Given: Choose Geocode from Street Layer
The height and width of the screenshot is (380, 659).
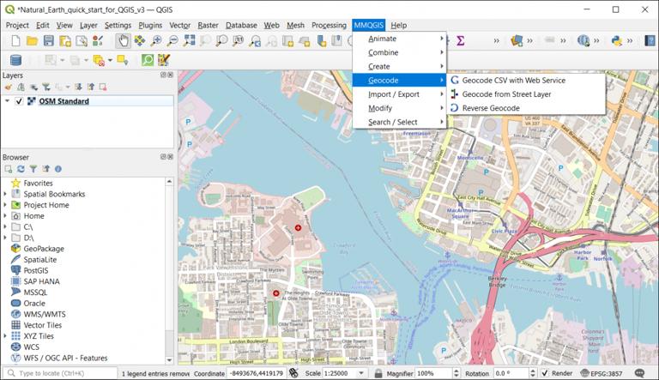Looking at the screenshot, I should [x=526, y=94].
